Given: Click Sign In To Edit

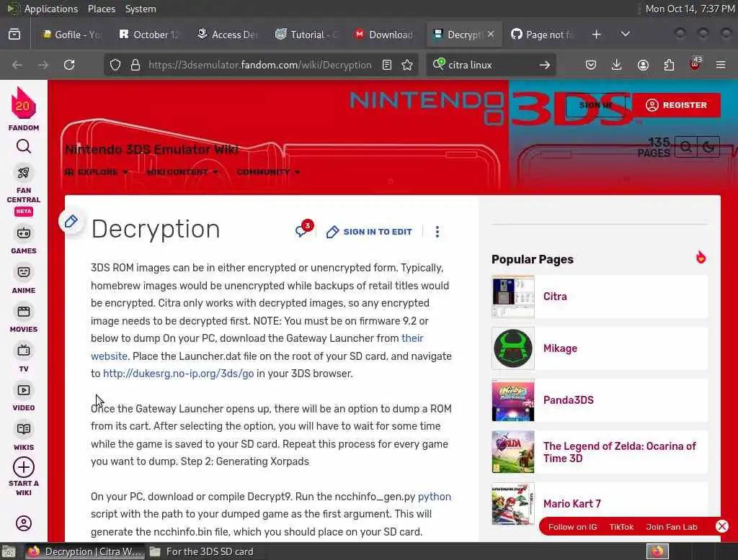Looking at the screenshot, I should (370, 232).
